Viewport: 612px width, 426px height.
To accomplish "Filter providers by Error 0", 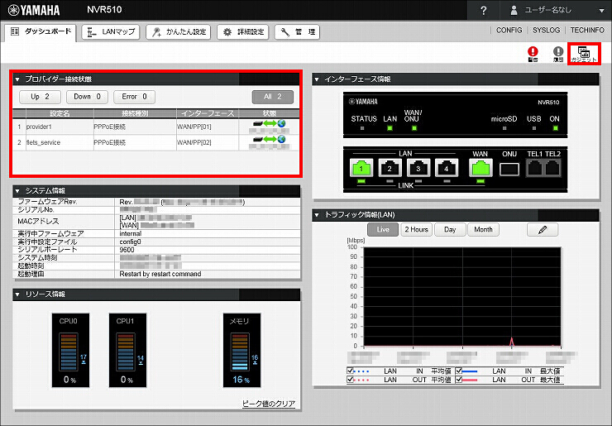I will click(x=134, y=97).
